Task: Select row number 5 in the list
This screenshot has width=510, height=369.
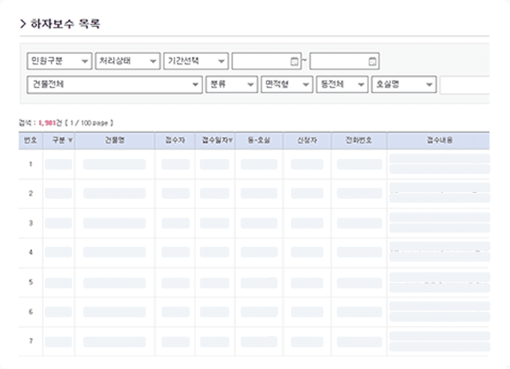Action: 30,282
